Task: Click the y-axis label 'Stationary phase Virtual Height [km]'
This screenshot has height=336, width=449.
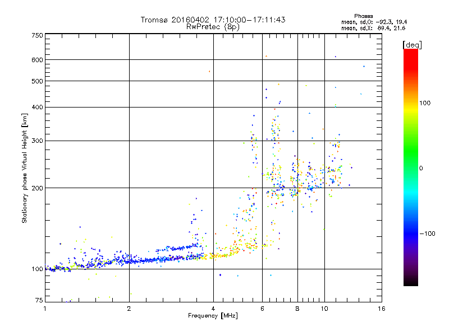Action: coord(24,169)
